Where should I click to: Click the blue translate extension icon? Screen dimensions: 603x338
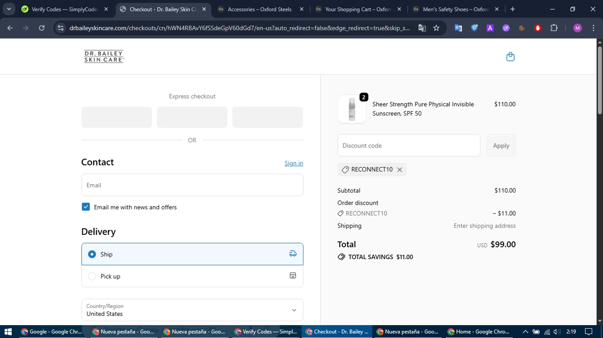(458, 28)
